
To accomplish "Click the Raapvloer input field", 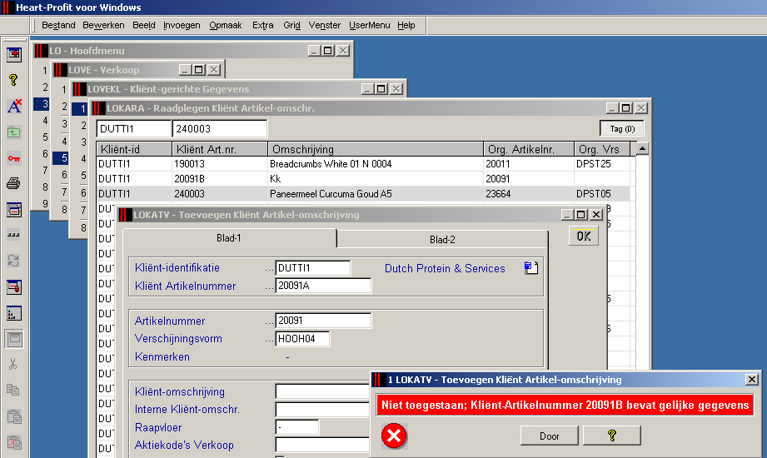I will [x=297, y=427].
